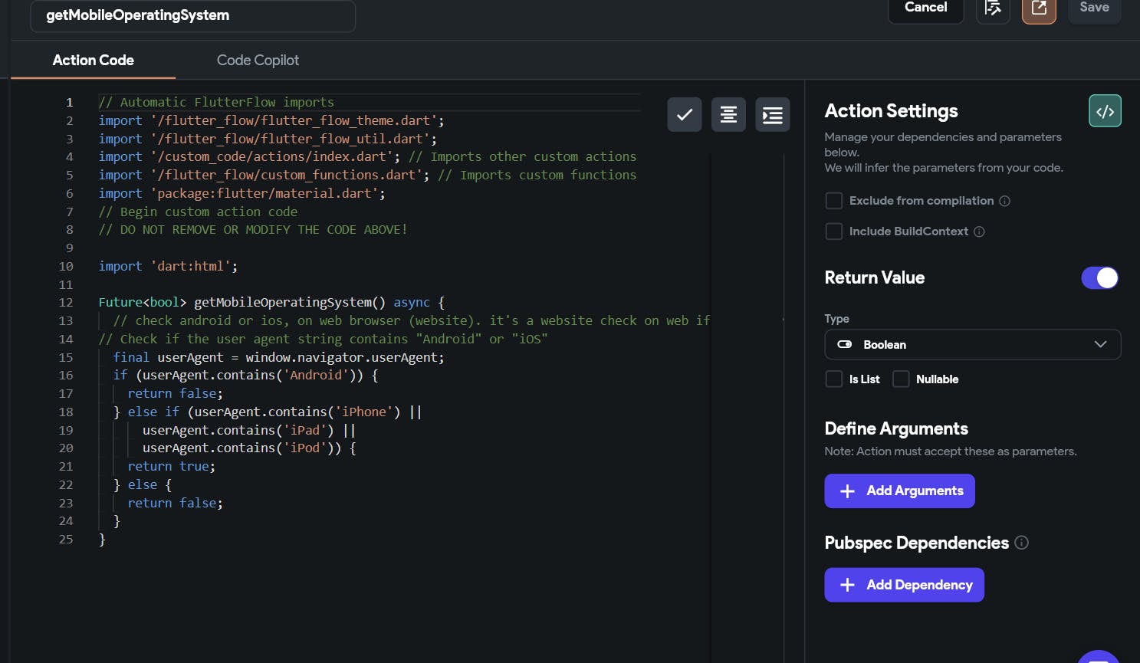The image size is (1140, 663).
Task: Click the orange open-in-new-window icon
Action: [x=1039, y=8]
